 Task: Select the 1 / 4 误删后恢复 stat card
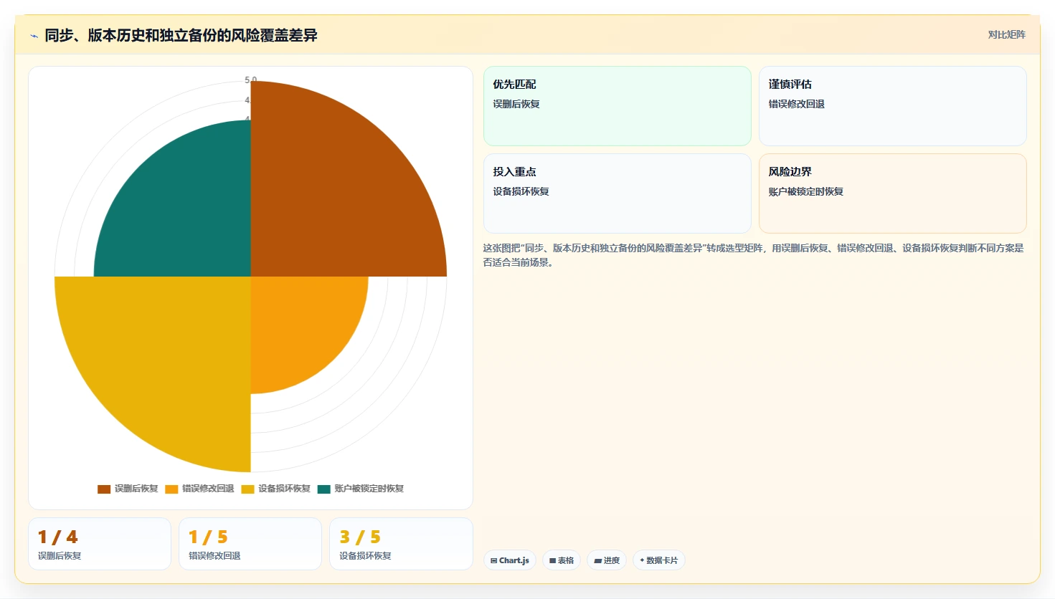(100, 544)
